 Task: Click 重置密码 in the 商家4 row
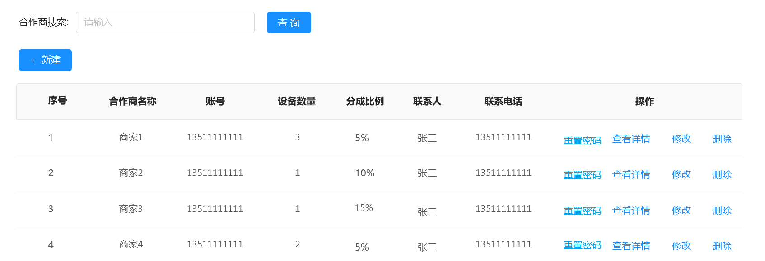pyautogui.click(x=582, y=245)
